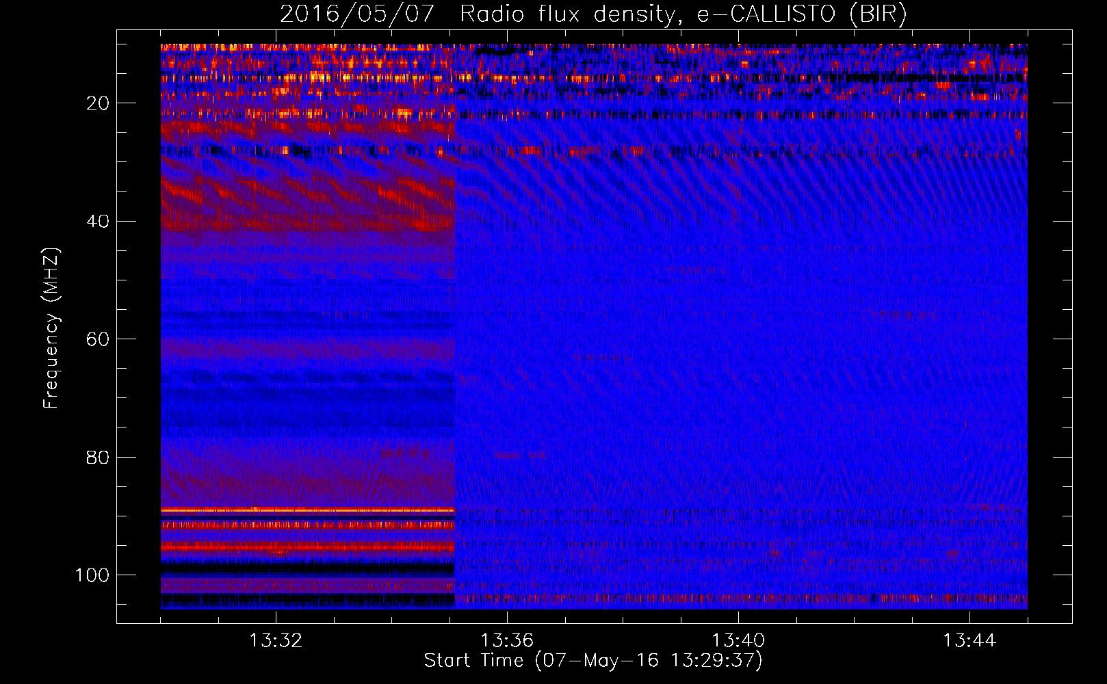Image resolution: width=1107 pixels, height=684 pixels.
Task: Click the 'Frequency (MHZ)' axis label
Action: tap(51, 328)
